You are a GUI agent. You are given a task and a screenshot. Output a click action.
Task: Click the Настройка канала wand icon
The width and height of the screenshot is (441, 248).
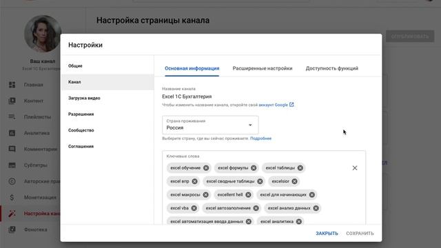point(12,214)
